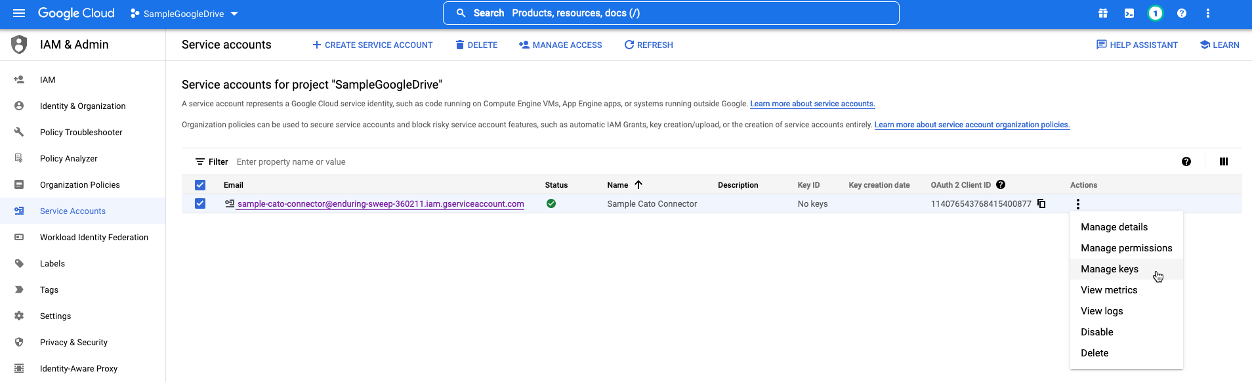This screenshot has height=382, width=1252.
Task: Click the Policy Troubleshooter wrench icon
Action: click(x=19, y=132)
